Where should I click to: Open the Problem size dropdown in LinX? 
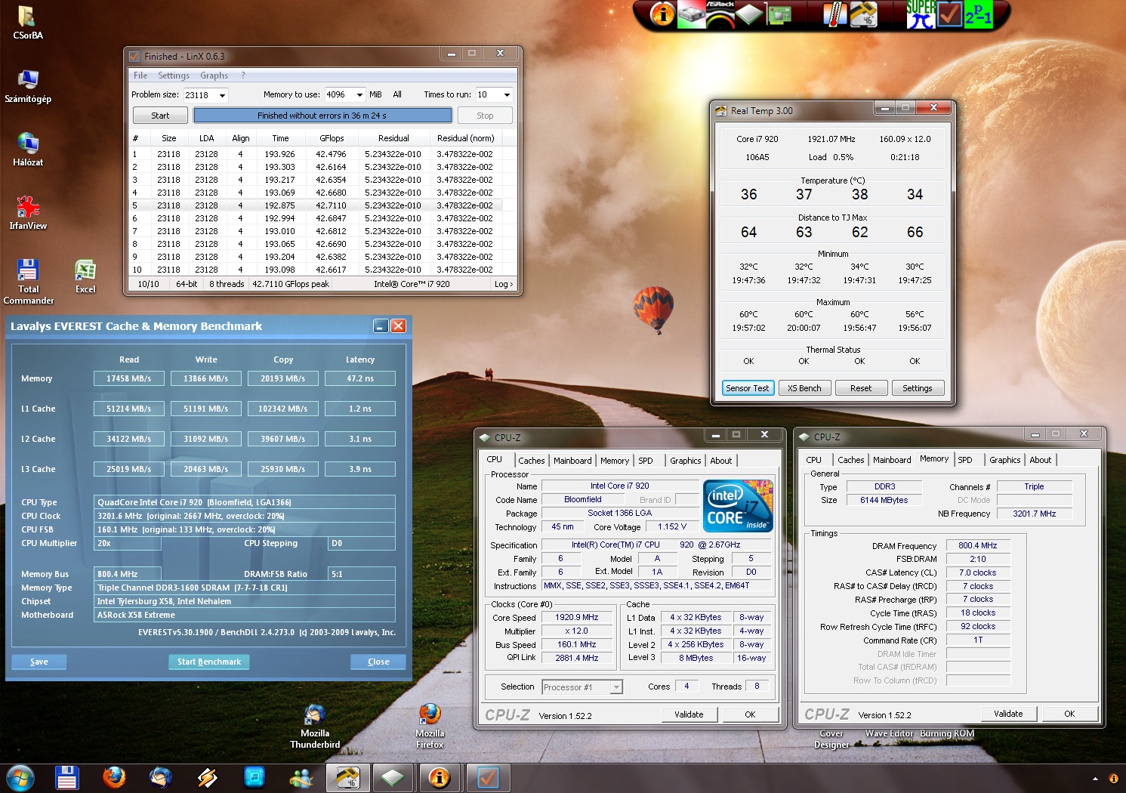pyautogui.click(x=222, y=95)
